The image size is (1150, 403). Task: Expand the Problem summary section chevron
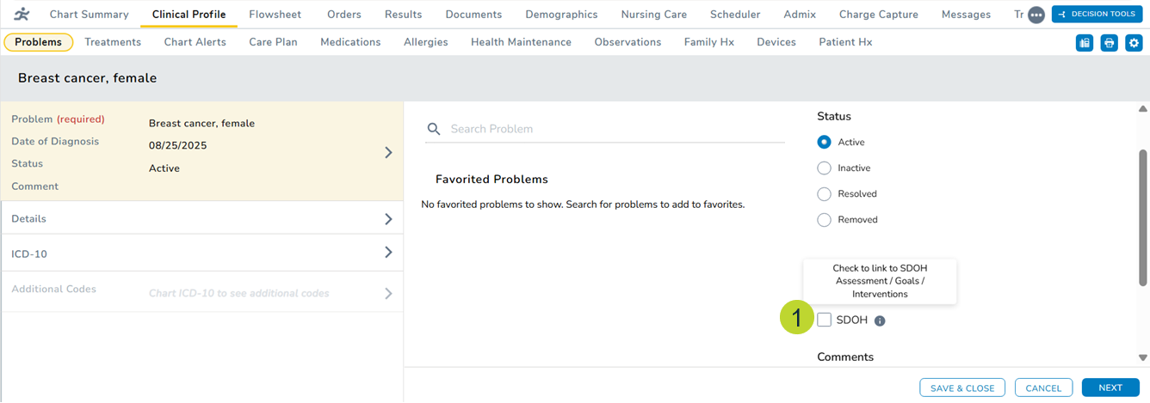(x=388, y=152)
